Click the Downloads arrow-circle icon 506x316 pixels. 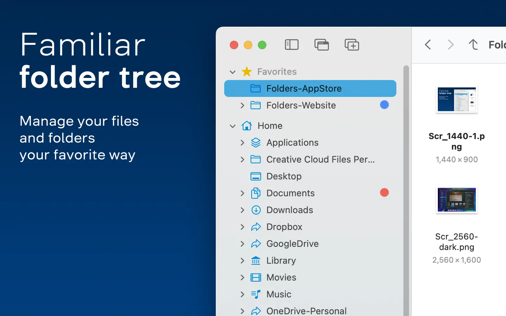(x=256, y=210)
